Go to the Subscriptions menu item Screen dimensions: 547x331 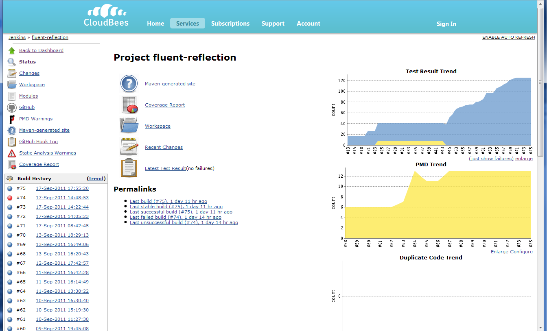[x=230, y=24]
